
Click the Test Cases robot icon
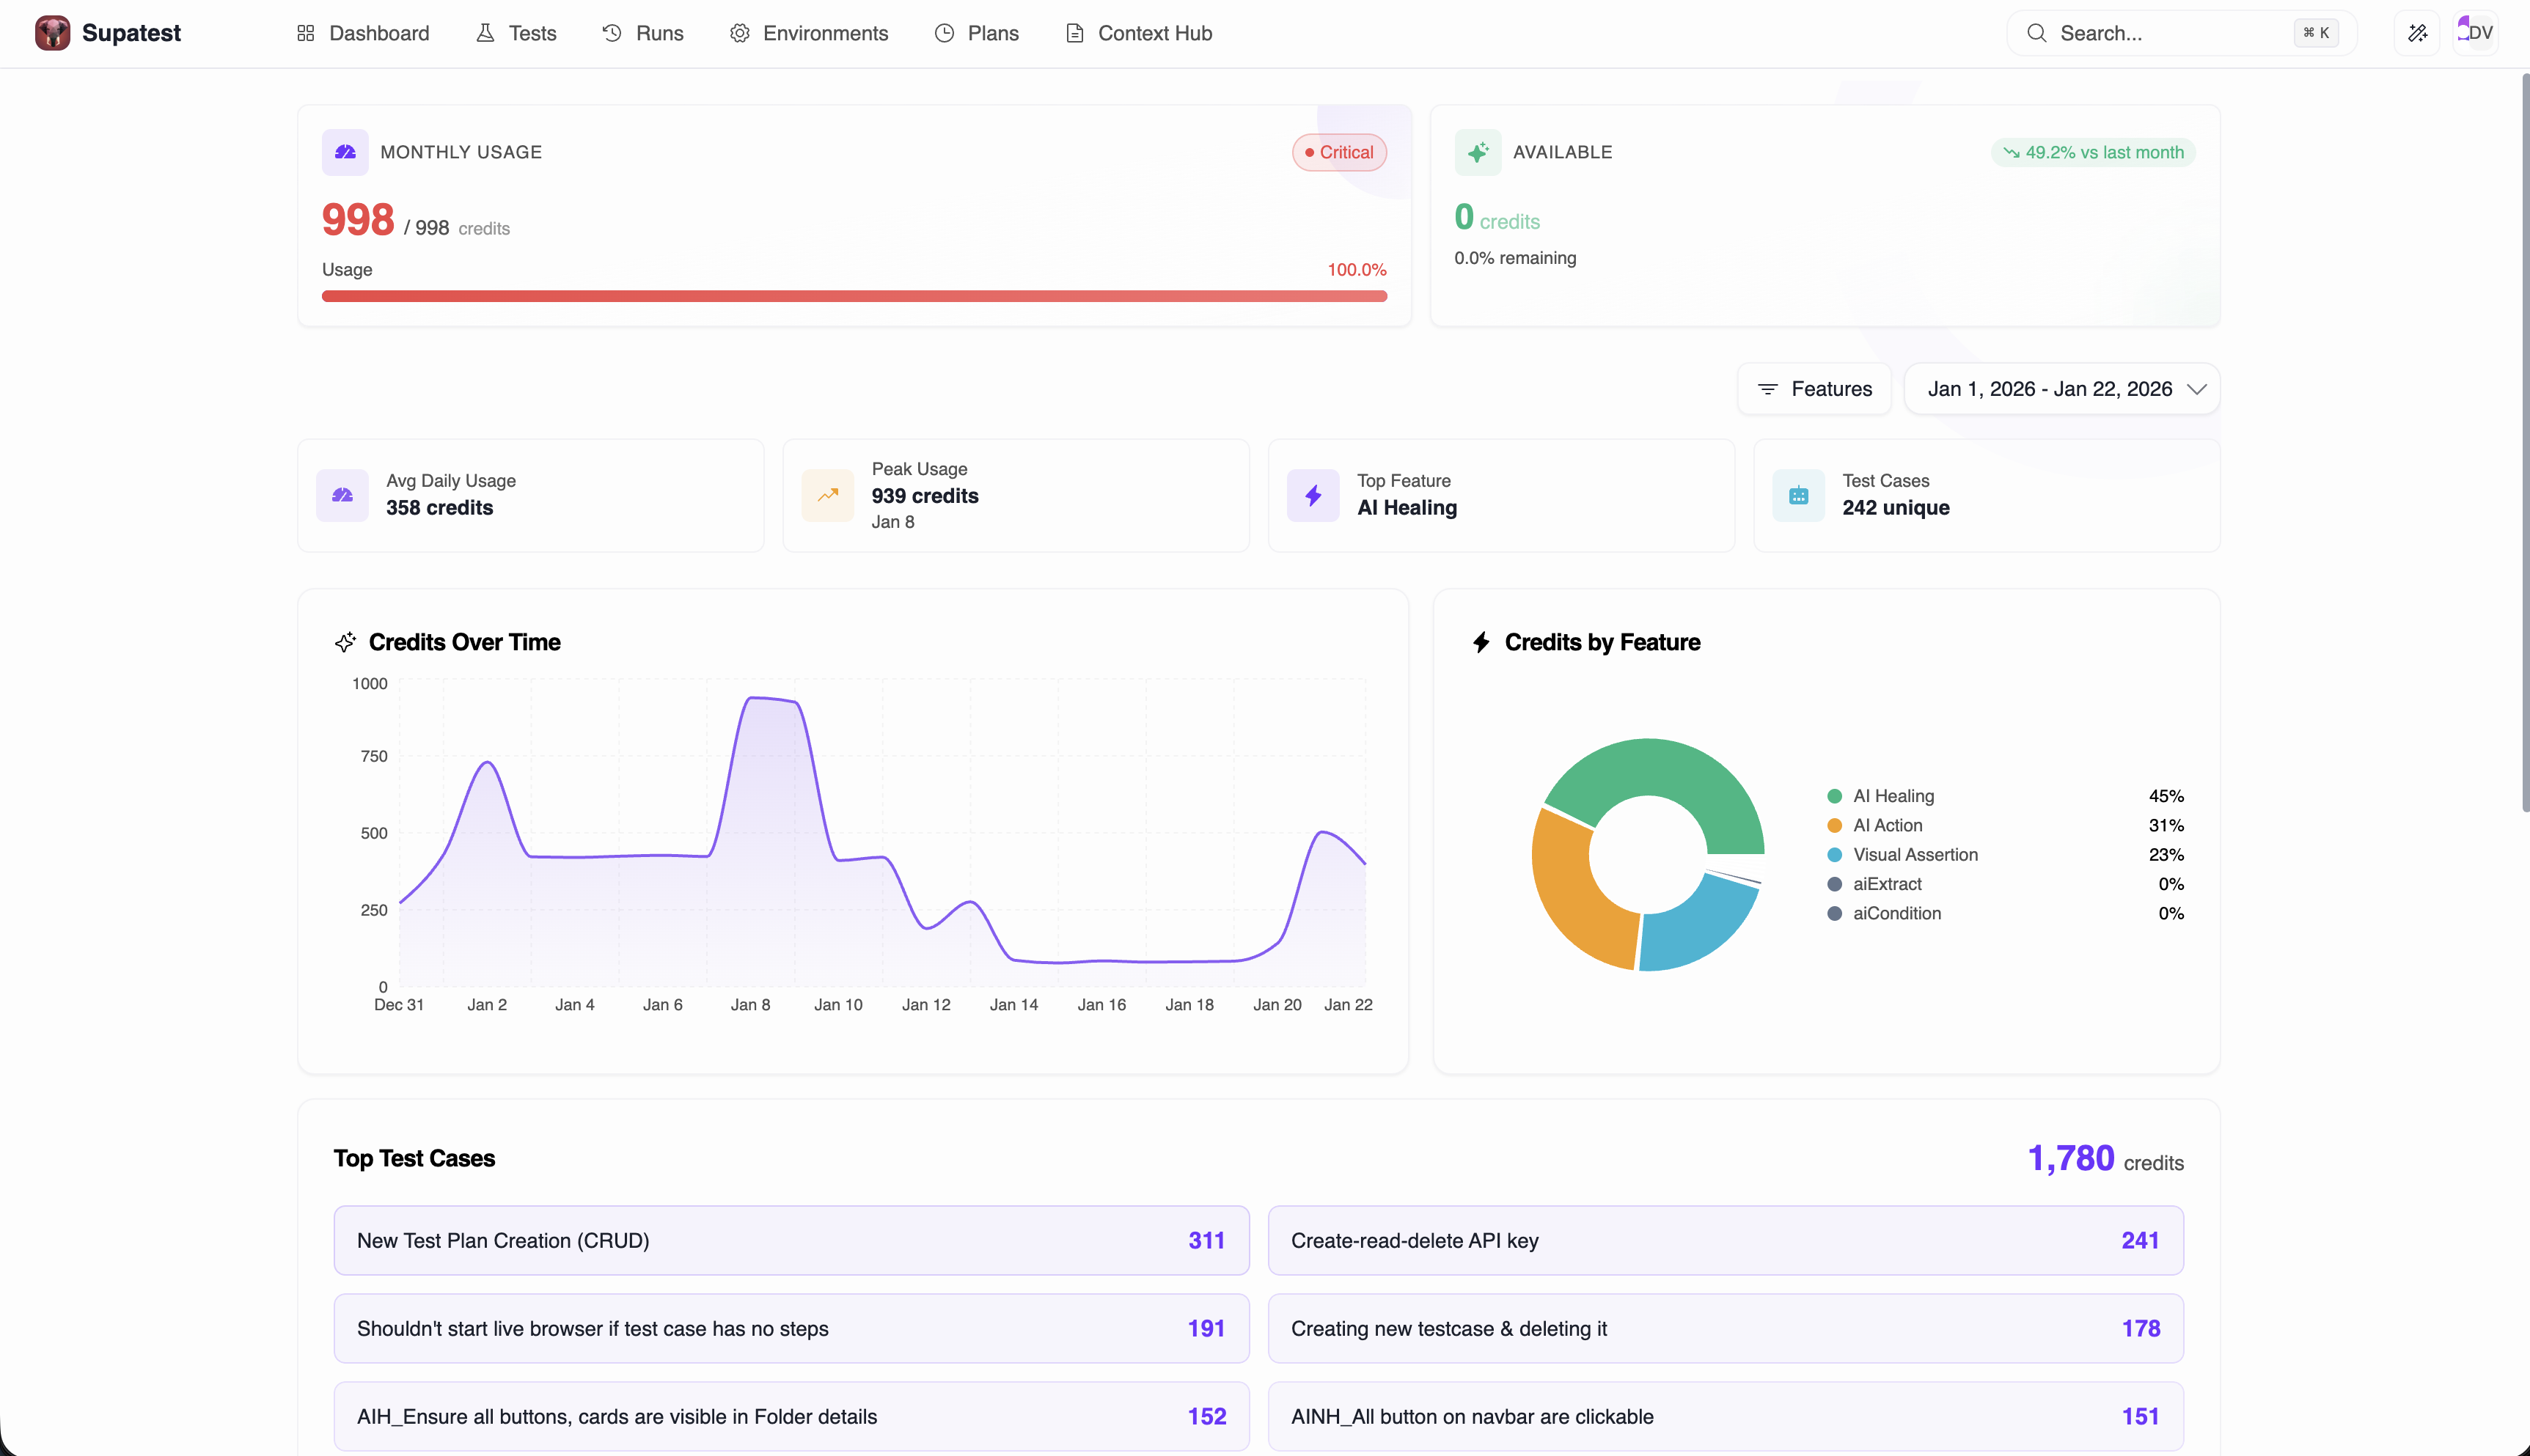pos(1798,495)
